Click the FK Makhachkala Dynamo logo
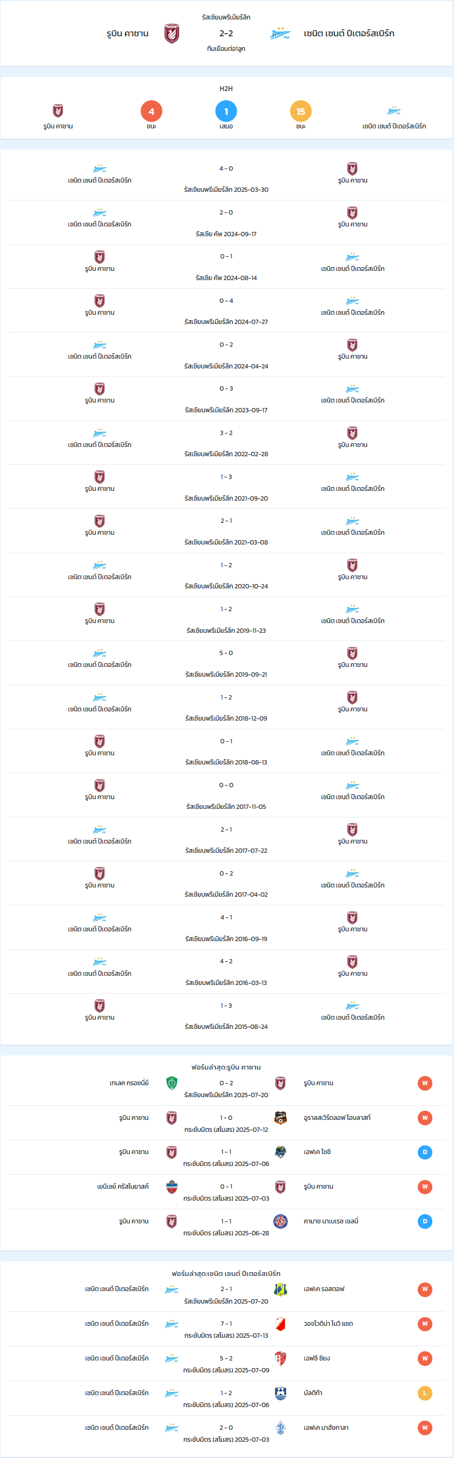 click(x=280, y=1428)
